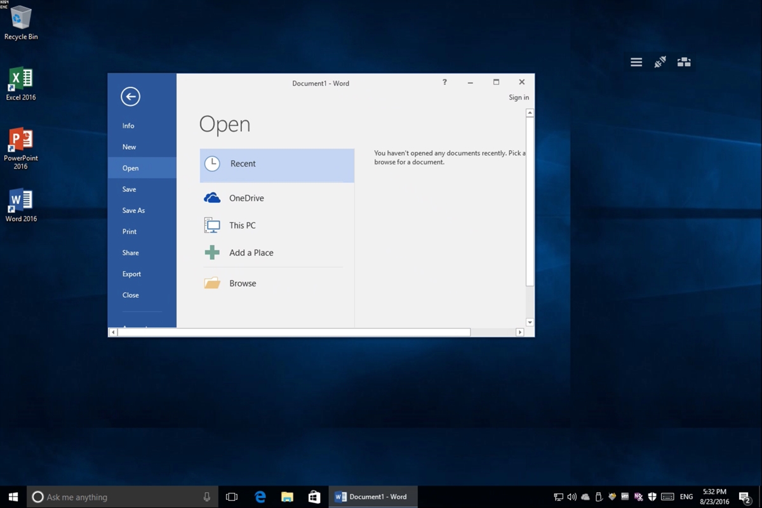Open Excel 2016 desktop shortcut
The width and height of the screenshot is (762, 508).
click(21, 84)
